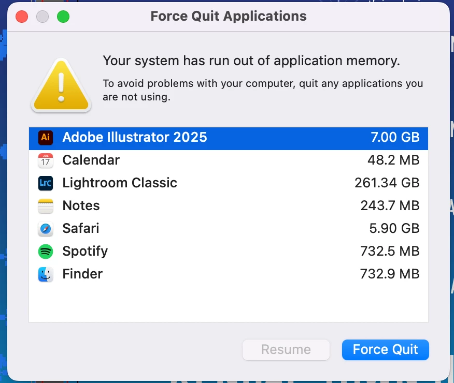Select the Calendar row name
This screenshot has width=454, height=383.
[x=91, y=160]
